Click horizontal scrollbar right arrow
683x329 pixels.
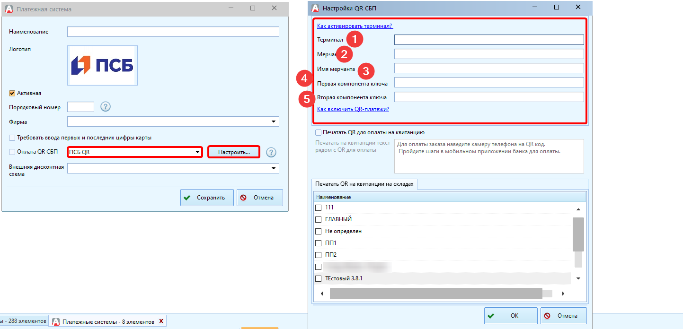pyautogui.click(x=563, y=294)
